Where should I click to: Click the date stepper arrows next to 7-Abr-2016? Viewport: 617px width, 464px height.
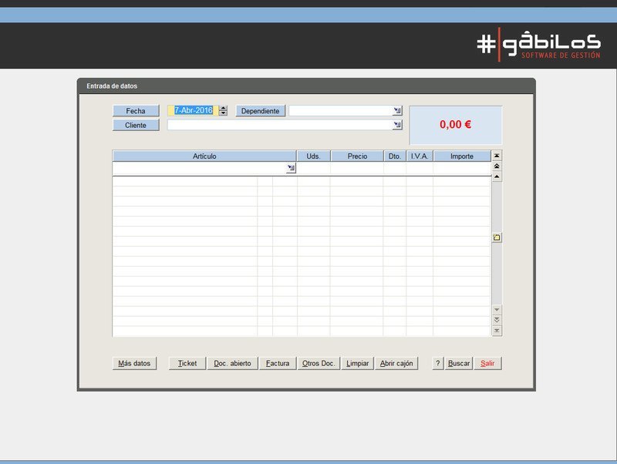(x=223, y=111)
